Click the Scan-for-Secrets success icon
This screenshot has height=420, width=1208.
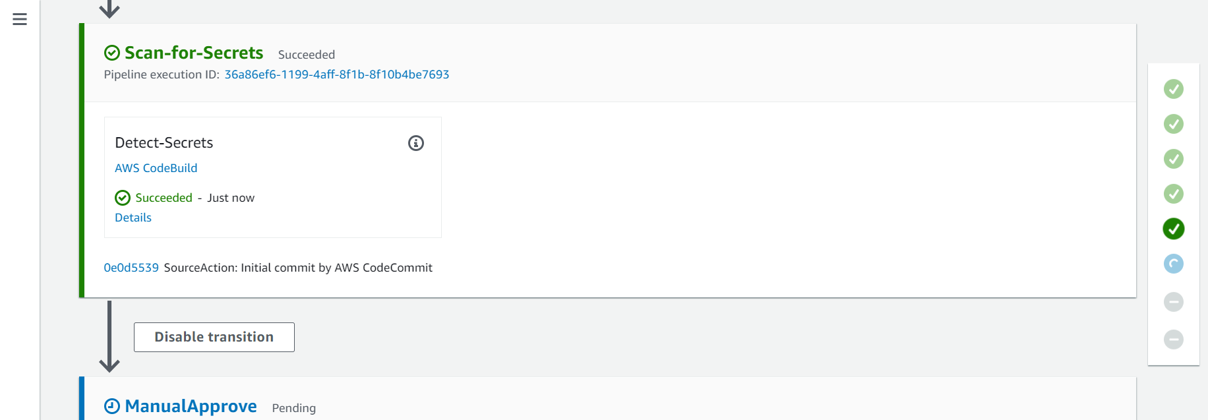coord(112,53)
